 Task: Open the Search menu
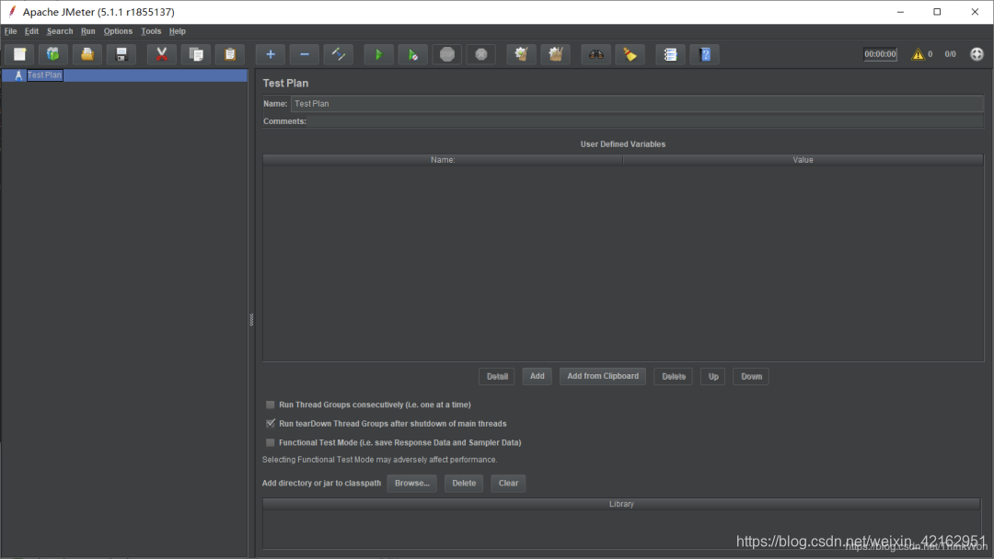[60, 31]
